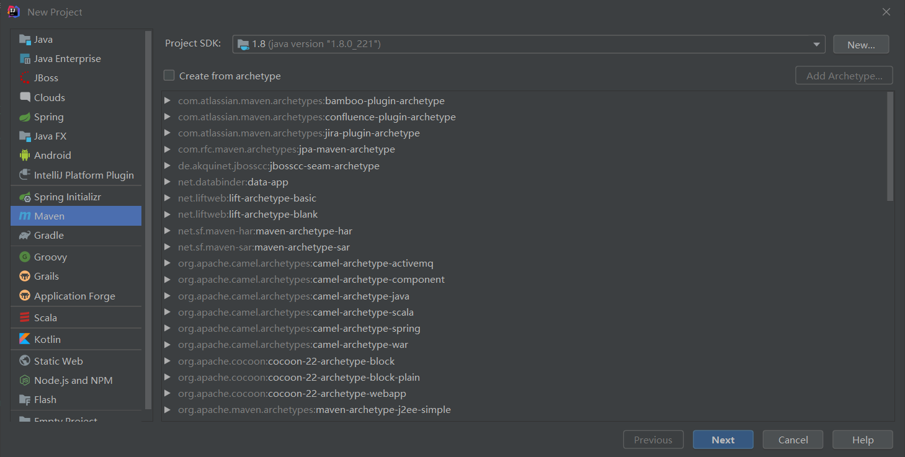Select the Java Enterprise icon

(x=25, y=59)
